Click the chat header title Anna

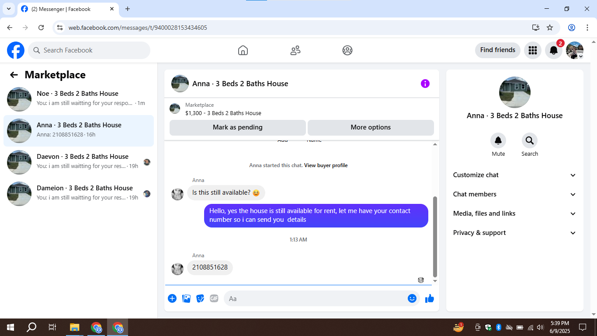(240, 84)
